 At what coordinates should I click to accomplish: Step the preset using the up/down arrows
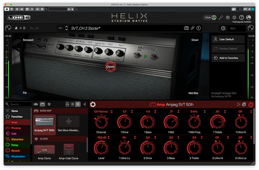[67, 28]
